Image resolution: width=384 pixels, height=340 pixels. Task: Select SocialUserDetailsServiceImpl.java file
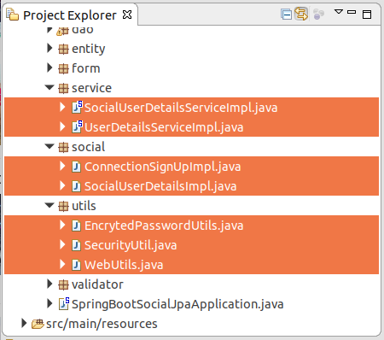point(181,108)
